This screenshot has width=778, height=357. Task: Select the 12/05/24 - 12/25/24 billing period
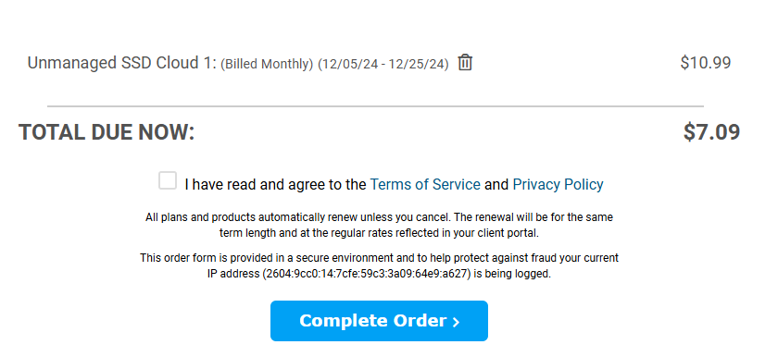click(383, 65)
